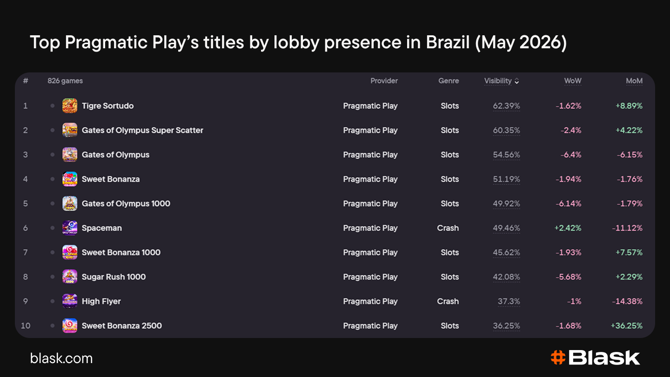Open the Tigre Sortudo game icon

coord(70,106)
